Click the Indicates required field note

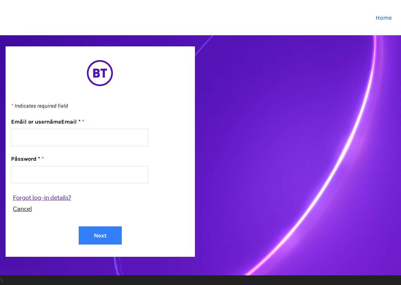tap(41, 106)
